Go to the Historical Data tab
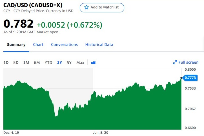This screenshot has height=136, width=204. 99,44
